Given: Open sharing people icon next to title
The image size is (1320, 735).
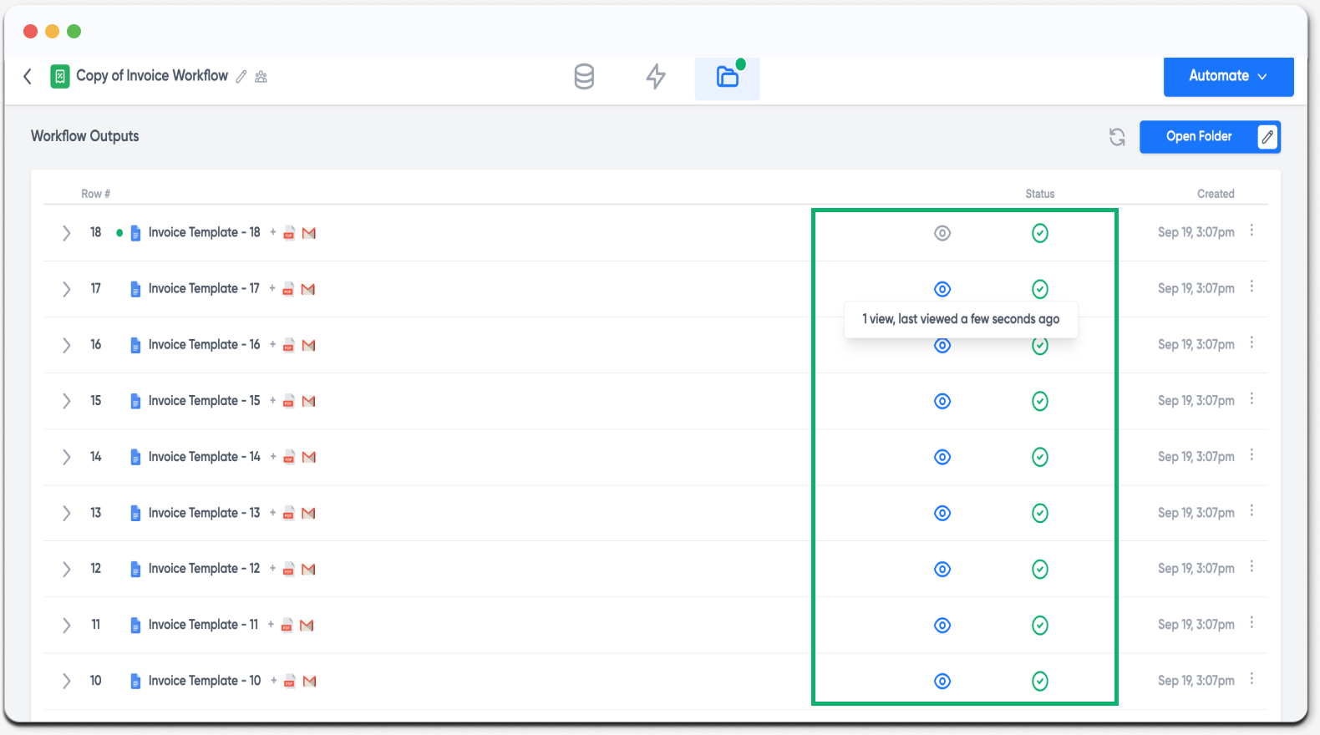Looking at the screenshot, I should click(261, 77).
